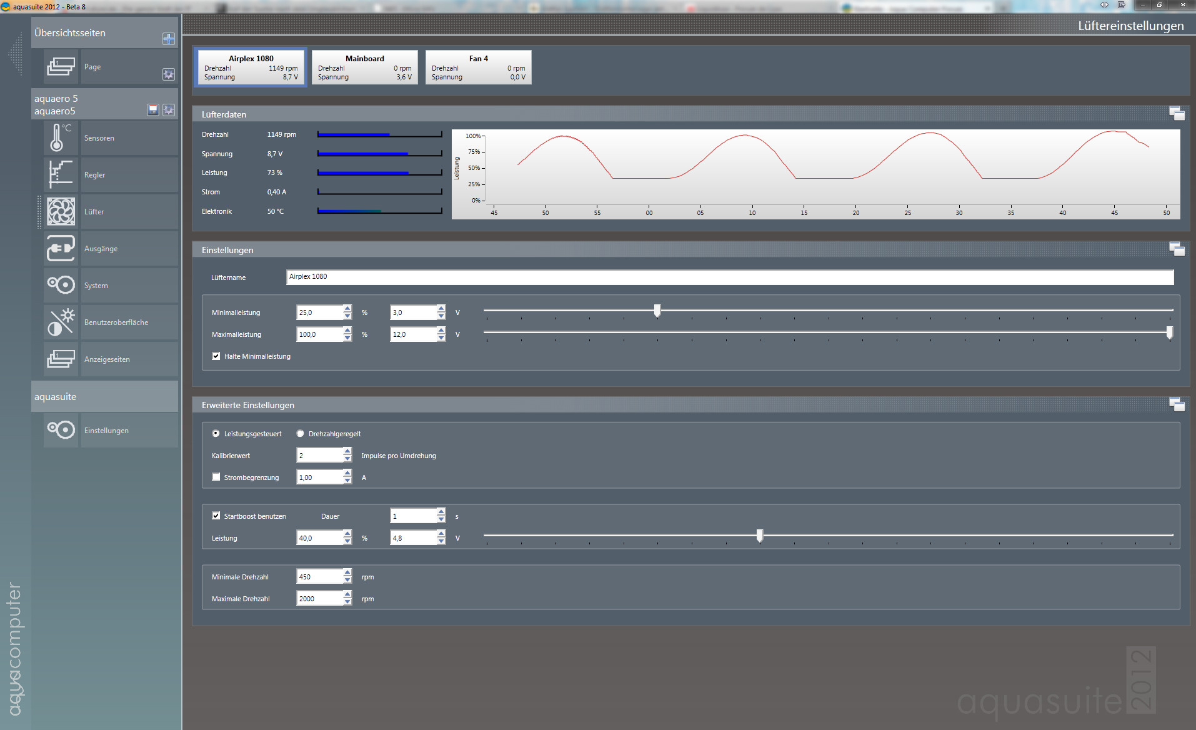Uncheck Halte Minimalleistung checkbox
The image size is (1196, 730).
(216, 356)
